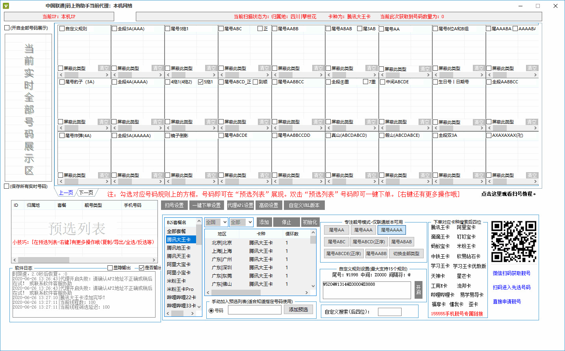Open 155555手机靓号专属链接
This screenshot has width=565, height=351.
pos(457,314)
